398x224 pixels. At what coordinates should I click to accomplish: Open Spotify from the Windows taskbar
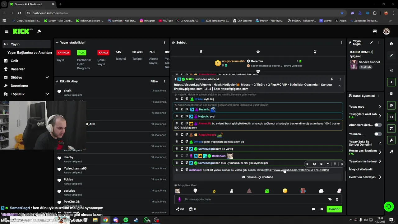click(126, 220)
